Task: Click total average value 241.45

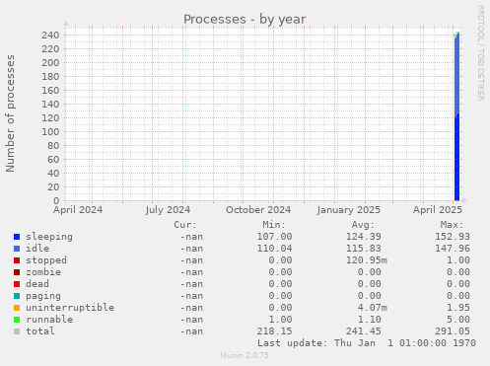Action: tap(364, 331)
